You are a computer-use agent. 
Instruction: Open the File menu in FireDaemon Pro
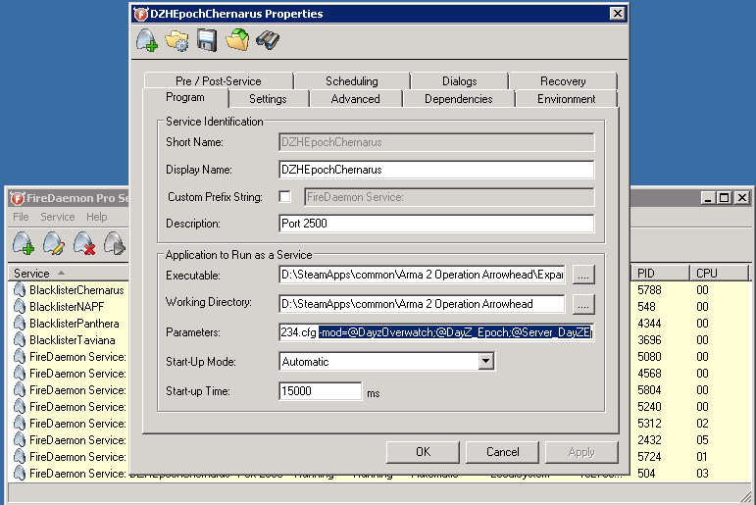click(21, 217)
